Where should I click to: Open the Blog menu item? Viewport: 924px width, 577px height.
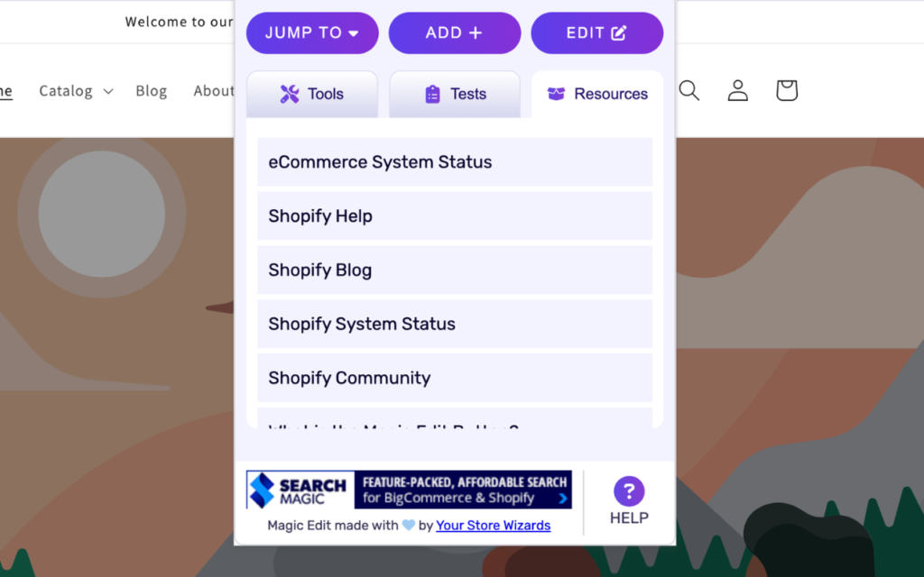point(151,90)
